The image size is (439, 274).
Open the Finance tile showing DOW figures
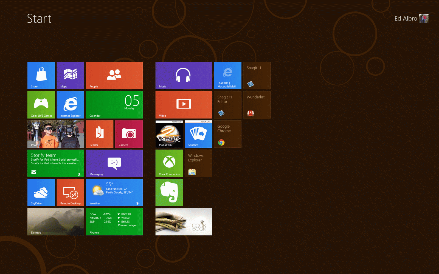click(x=114, y=222)
